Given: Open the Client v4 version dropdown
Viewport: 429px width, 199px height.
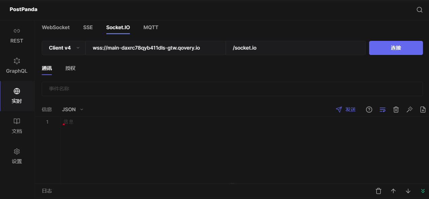Looking at the screenshot, I should [x=63, y=48].
